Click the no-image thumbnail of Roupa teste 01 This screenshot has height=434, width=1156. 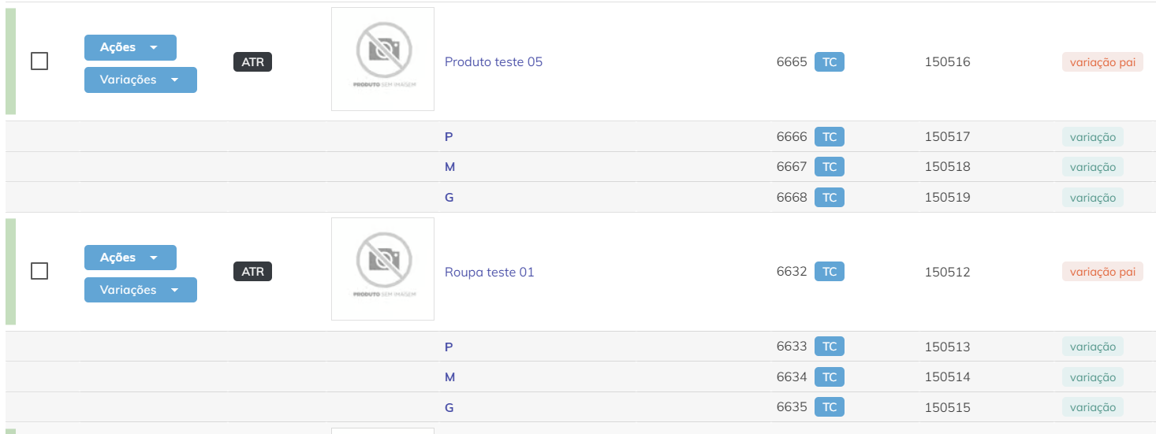382,269
